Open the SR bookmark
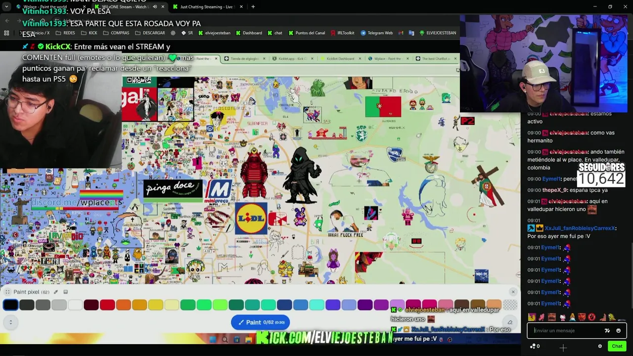The height and width of the screenshot is (356, 633). [x=187, y=33]
